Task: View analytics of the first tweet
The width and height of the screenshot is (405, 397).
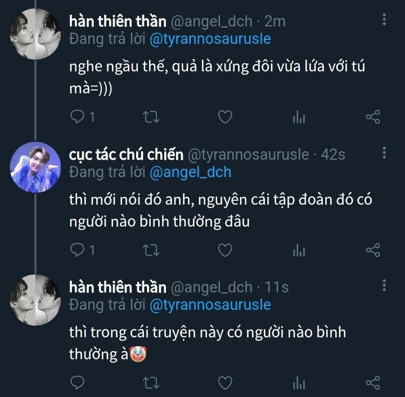Action: click(x=299, y=117)
